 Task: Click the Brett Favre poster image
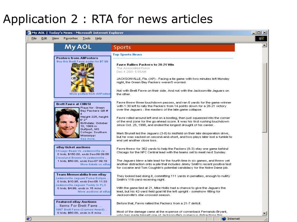82,77
